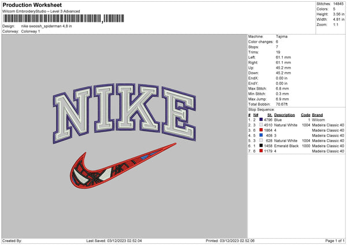Click the Emerald Black color swatch
Viewport: 347px width, 245px height.
(x=261, y=146)
